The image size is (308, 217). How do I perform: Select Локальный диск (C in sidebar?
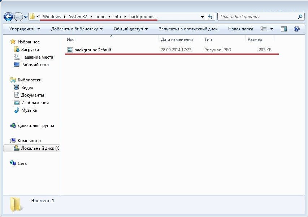40,148
